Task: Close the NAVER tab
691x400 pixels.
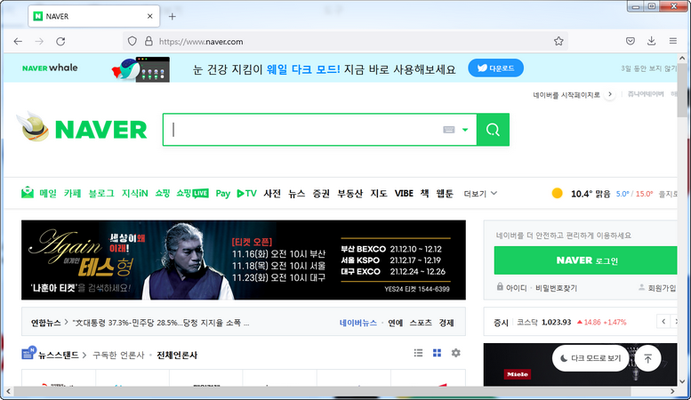Action: (149, 16)
